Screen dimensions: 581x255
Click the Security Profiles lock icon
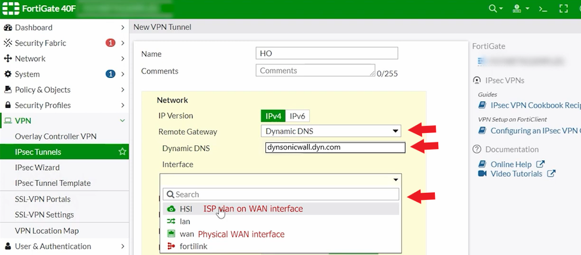pyautogui.click(x=8, y=105)
